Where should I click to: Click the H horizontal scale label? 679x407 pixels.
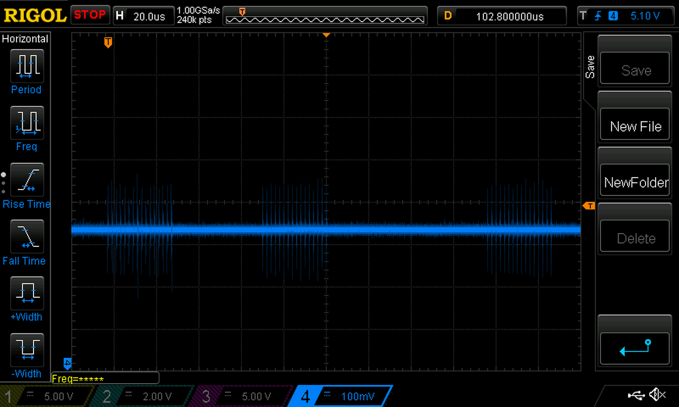point(120,16)
